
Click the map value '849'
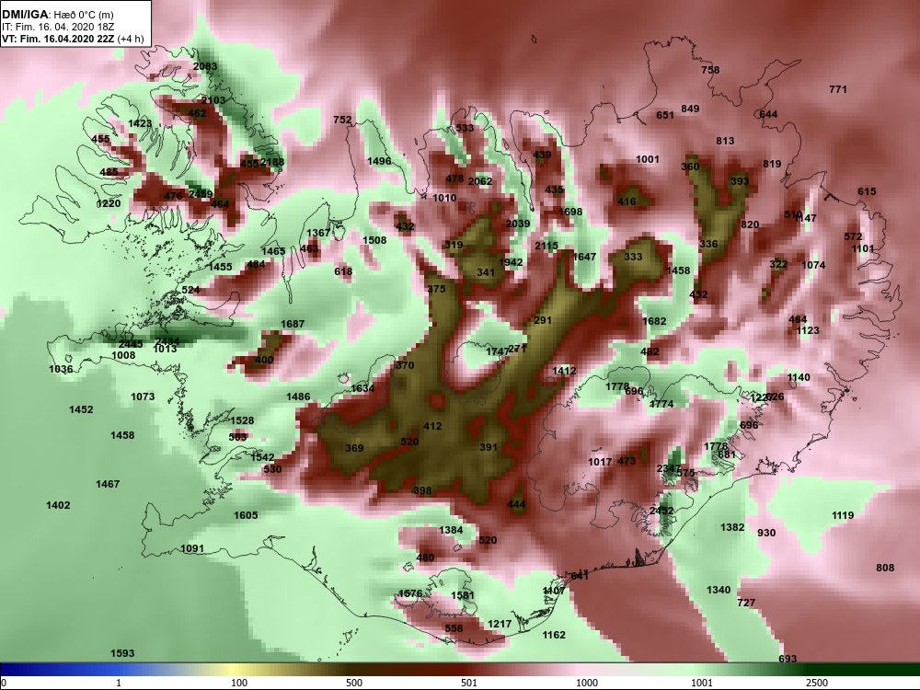690,109
